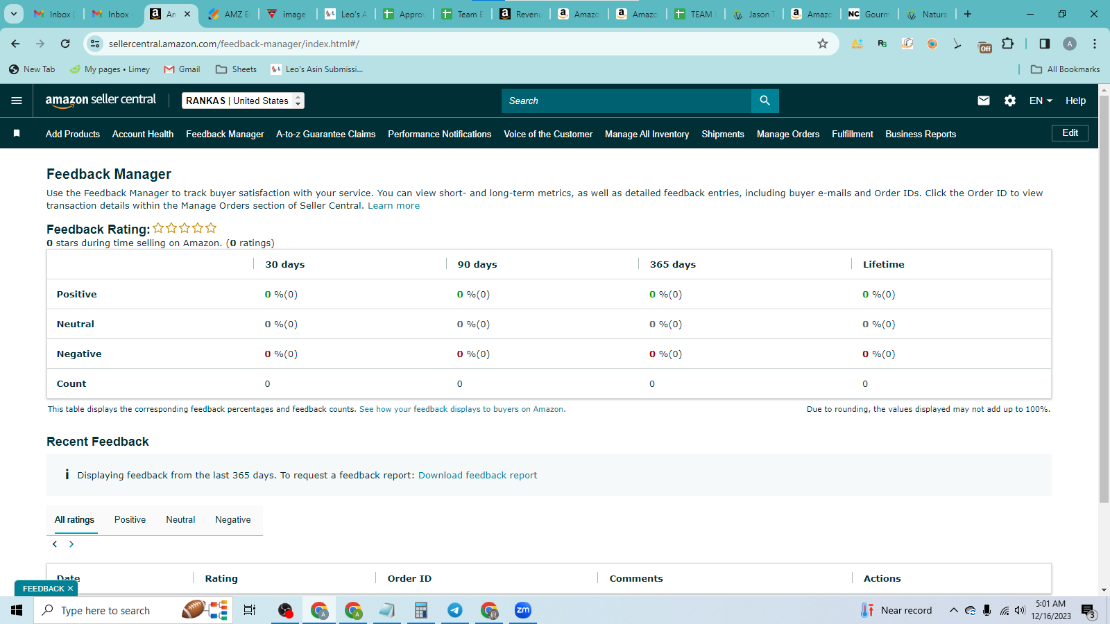Open Voice of the Customer

548,134
